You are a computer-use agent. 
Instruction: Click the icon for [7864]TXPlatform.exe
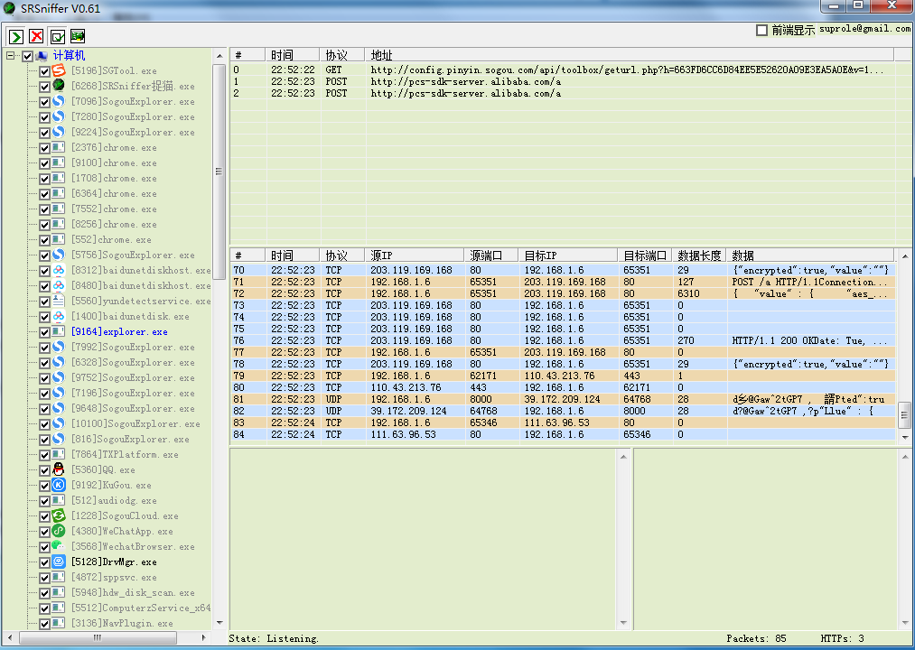[59, 454]
